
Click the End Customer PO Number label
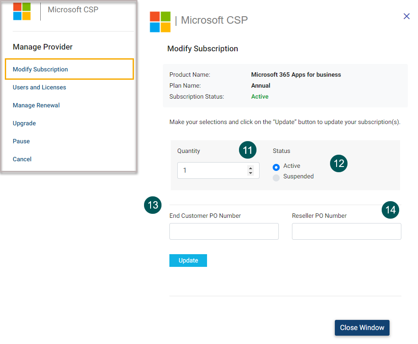(205, 216)
